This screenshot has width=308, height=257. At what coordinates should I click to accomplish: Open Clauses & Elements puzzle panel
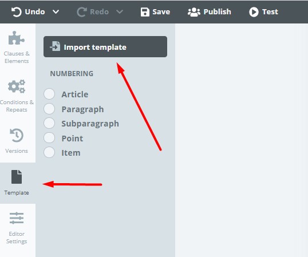(17, 48)
